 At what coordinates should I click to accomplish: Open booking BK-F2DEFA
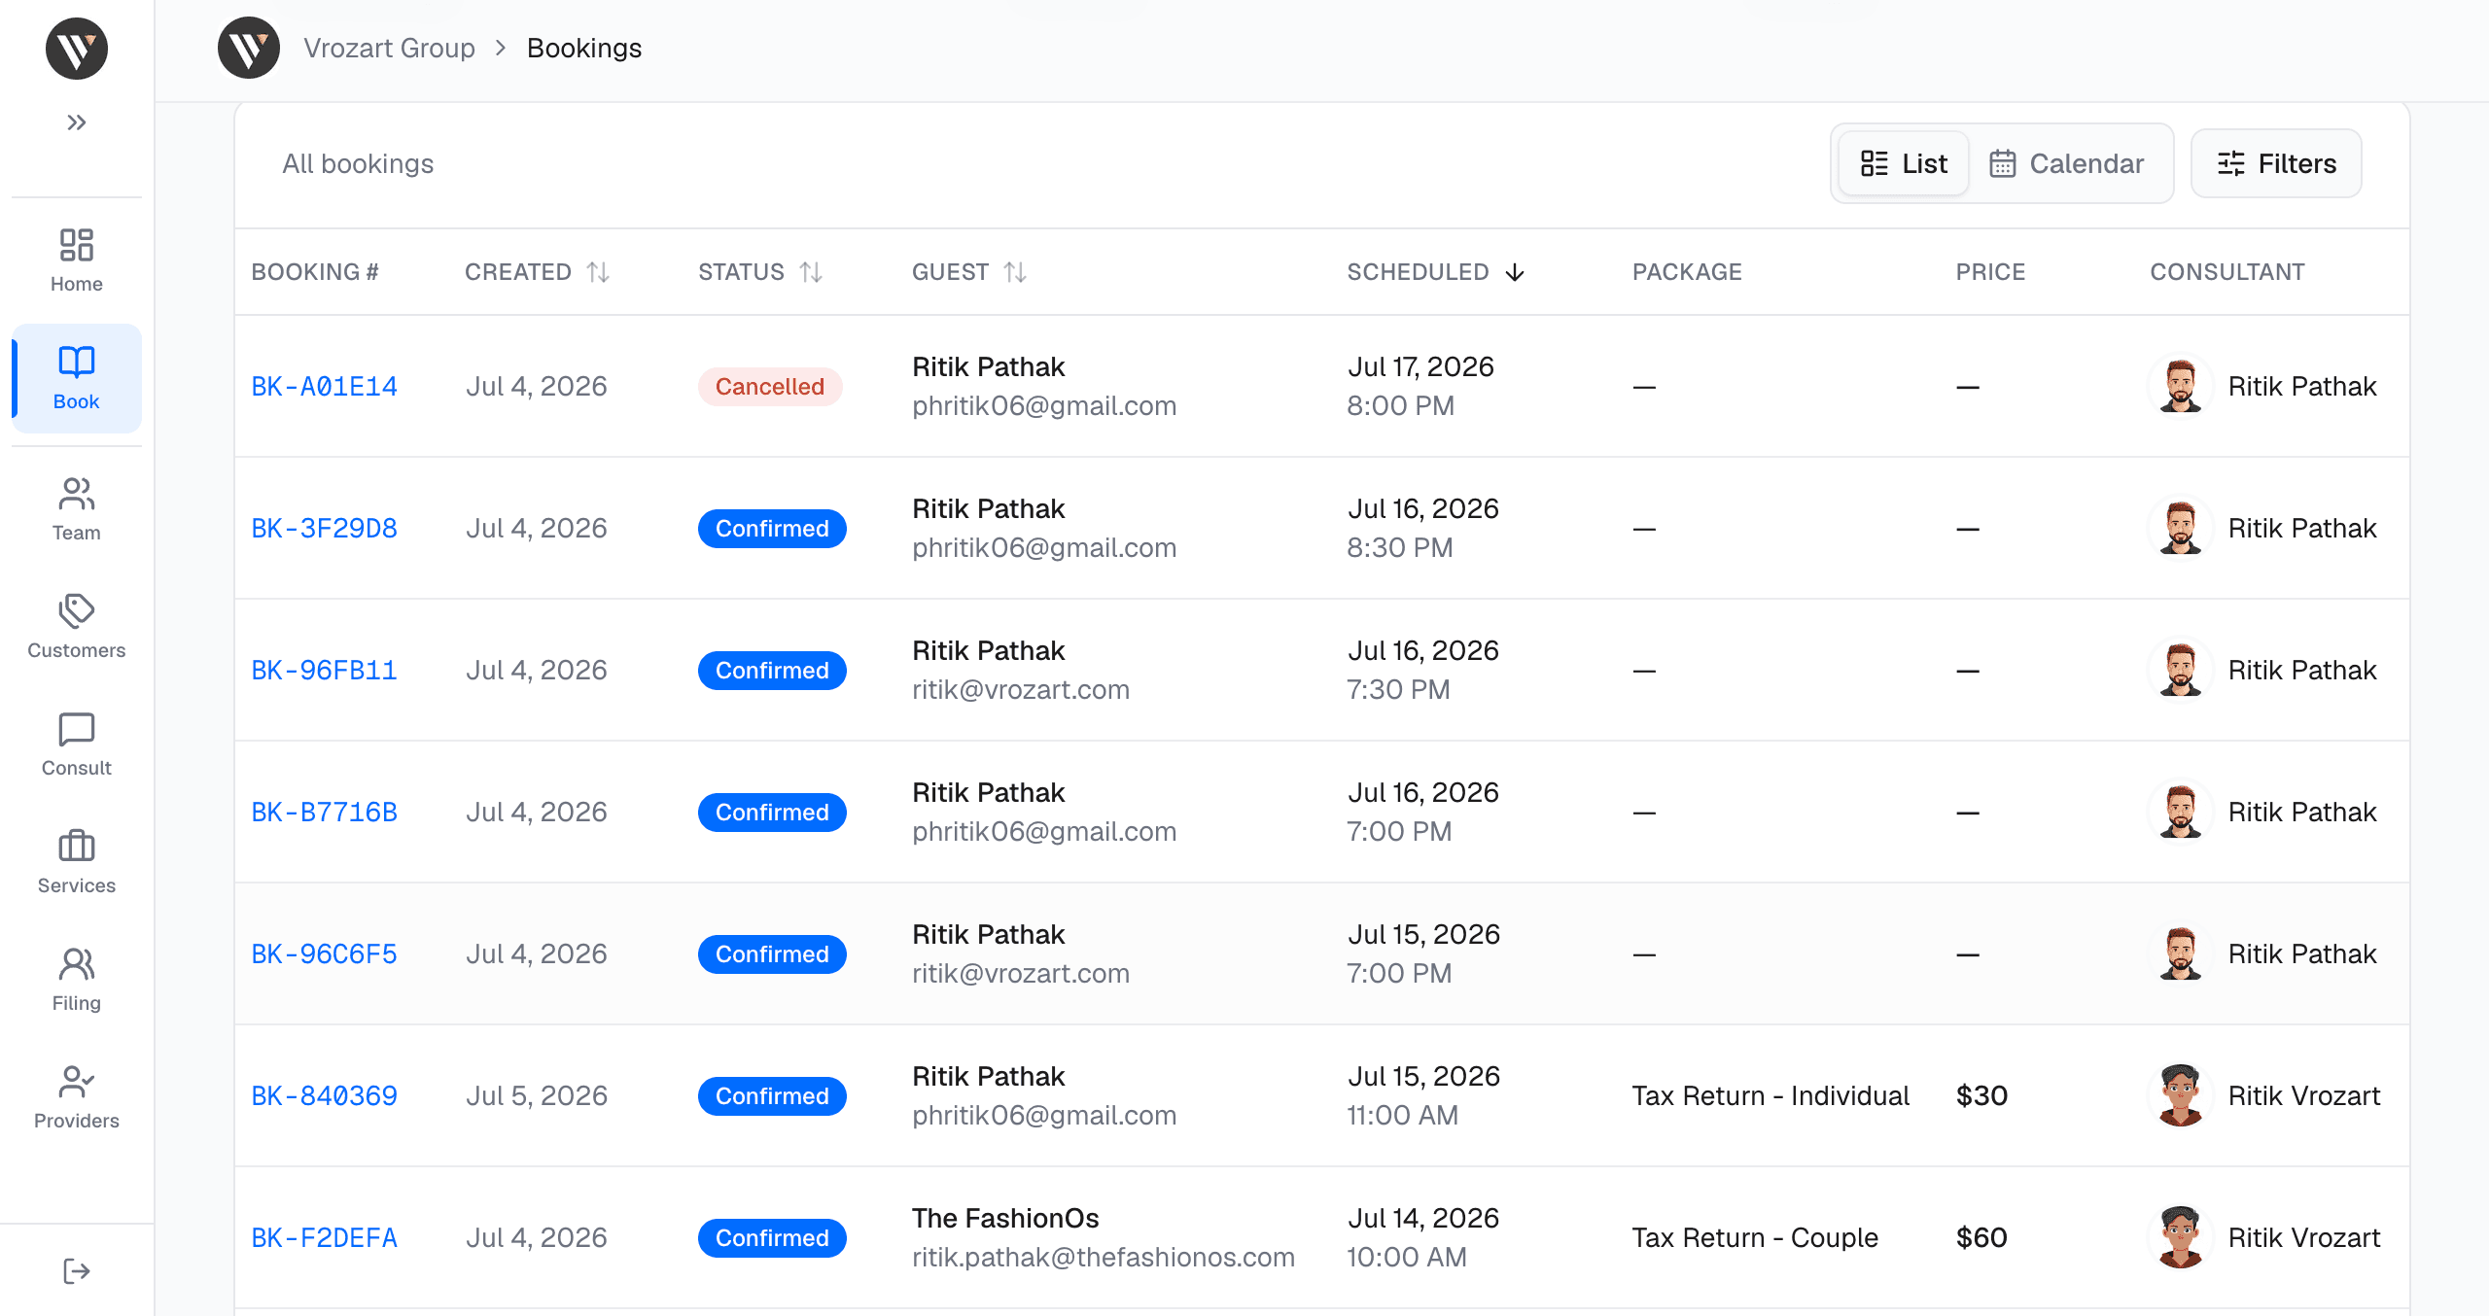(324, 1238)
